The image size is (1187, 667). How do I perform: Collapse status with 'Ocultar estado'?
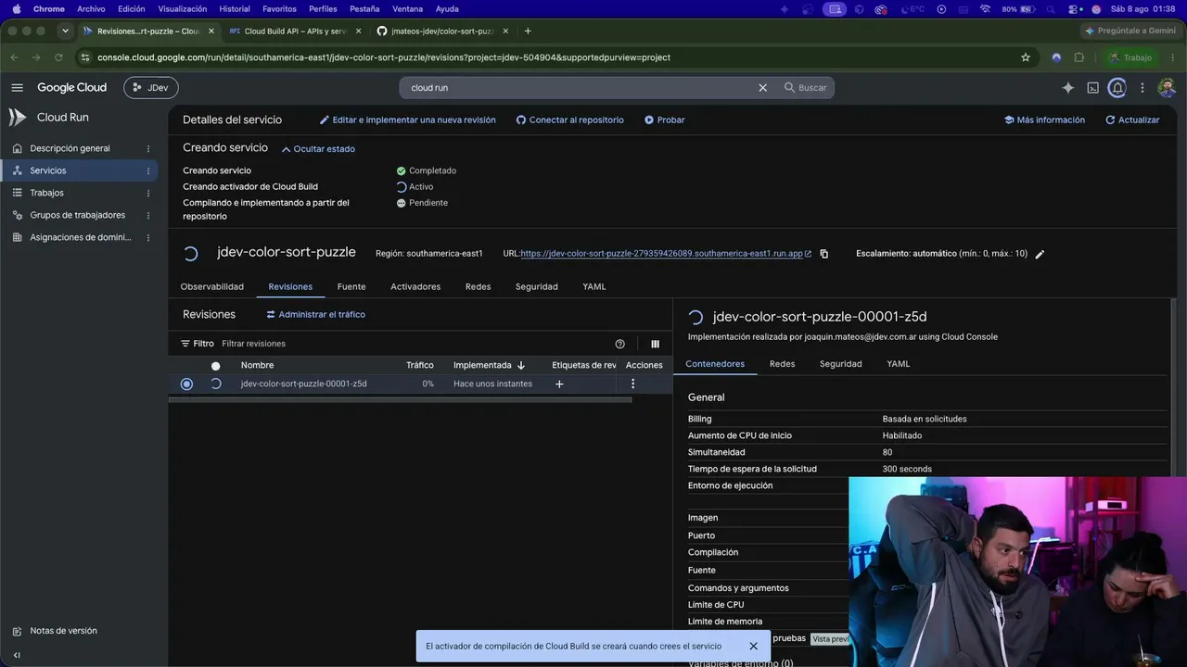318,149
